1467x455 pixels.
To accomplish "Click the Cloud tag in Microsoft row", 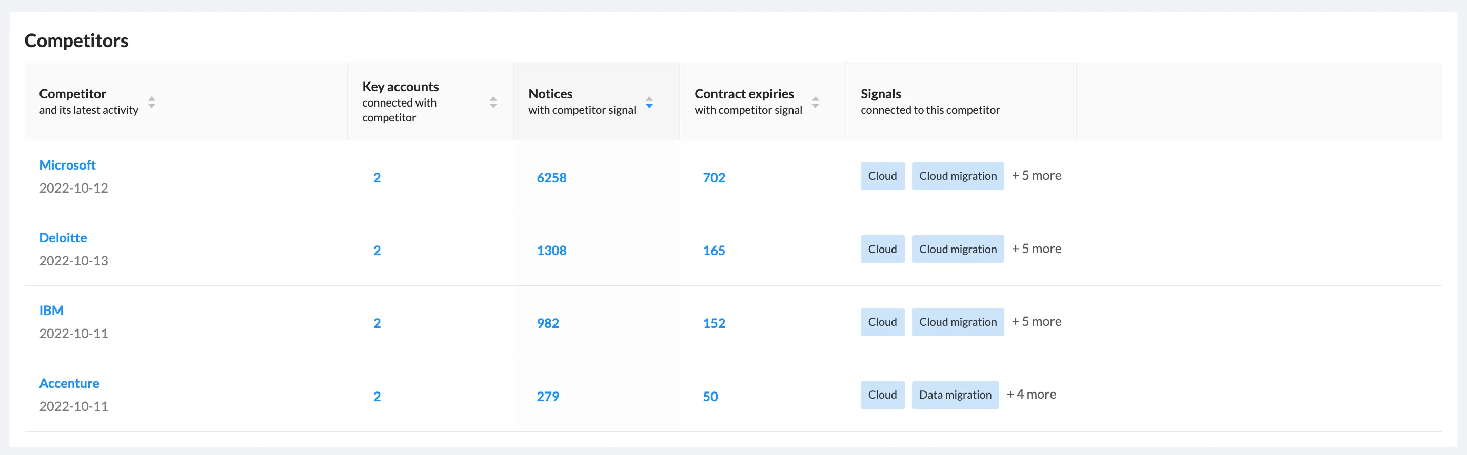I will pos(882,176).
